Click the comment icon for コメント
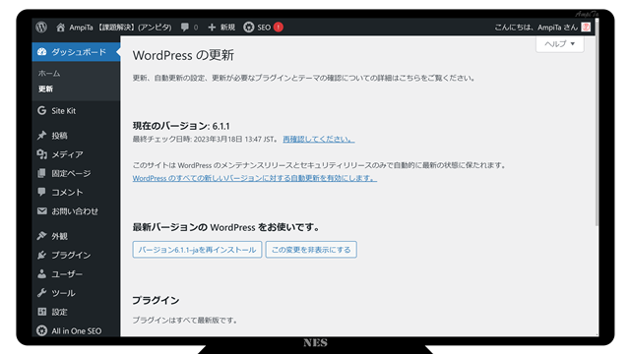Image resolution: width=630 pixels, height=354 pixels. pos(41,192)
